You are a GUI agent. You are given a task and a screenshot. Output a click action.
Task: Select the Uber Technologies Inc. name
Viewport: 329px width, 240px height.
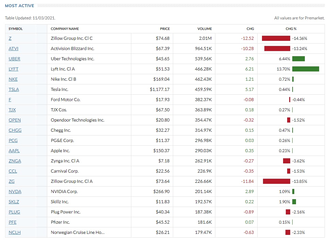tap(72, 59)
